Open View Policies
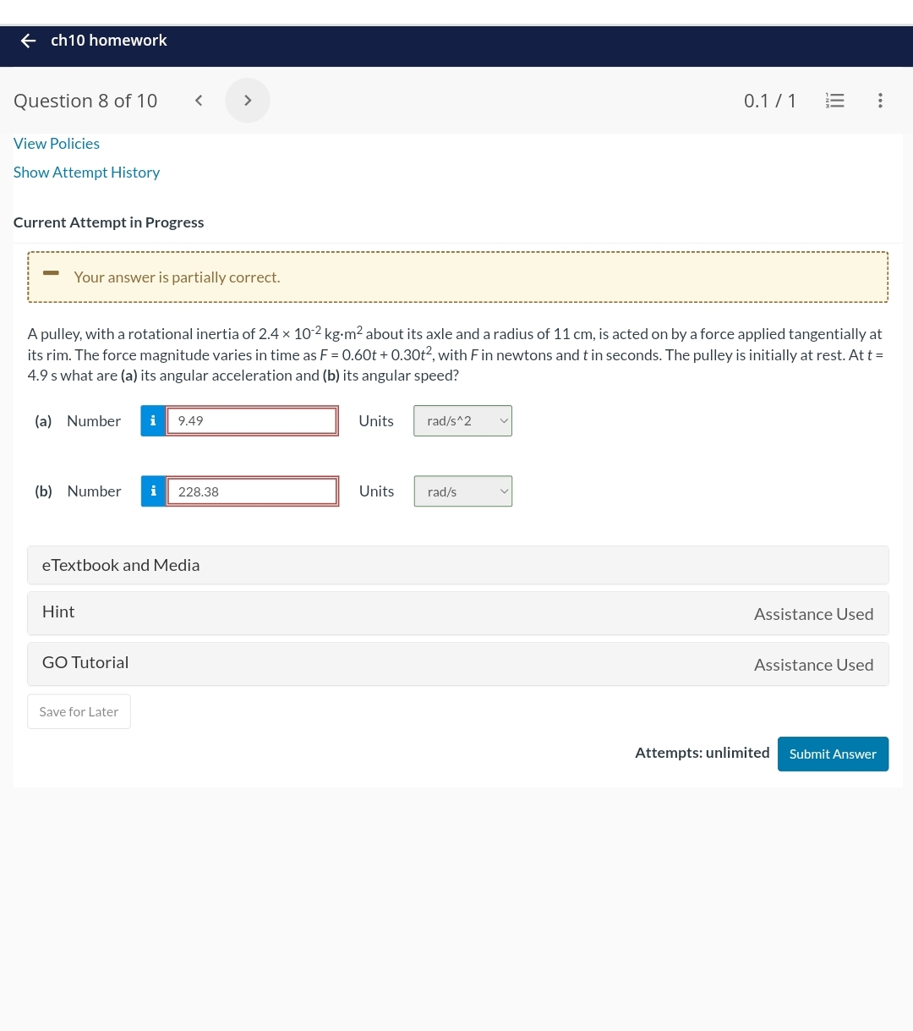Image resolution: width=913 pixels, height=1031 pixels. [56, 143]
